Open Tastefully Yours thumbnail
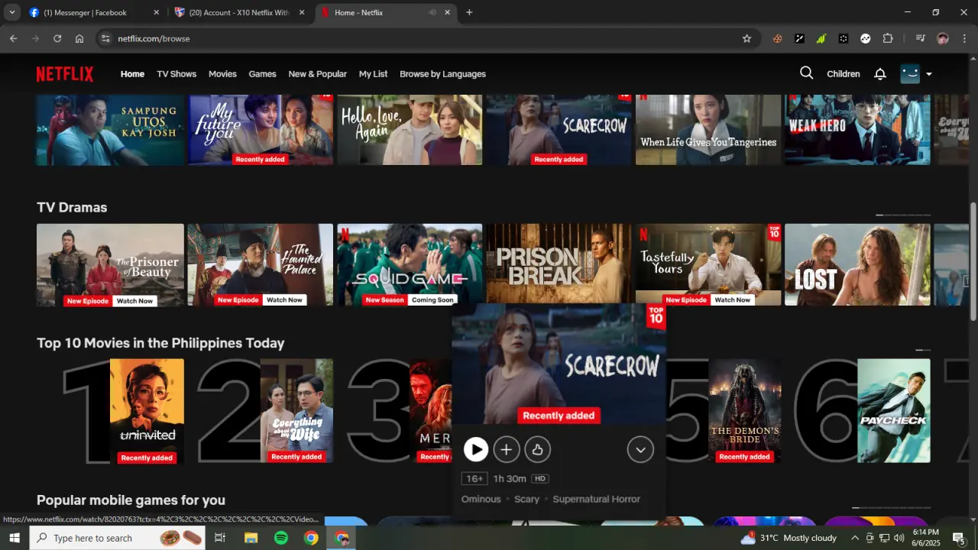This screenshot has width=978, height=550. tap(708, 264)
